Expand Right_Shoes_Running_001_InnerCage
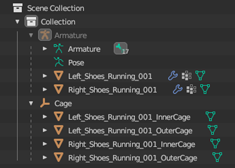Image resolution: width=235 pixels, height=168 pixels. [x=45, y=144]
